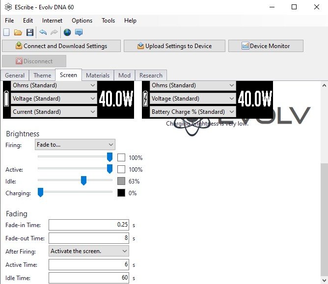Screen dimensions: 328x284
Task: Click the grayed Redo arrow icon
Action: (x=54, y=32)
